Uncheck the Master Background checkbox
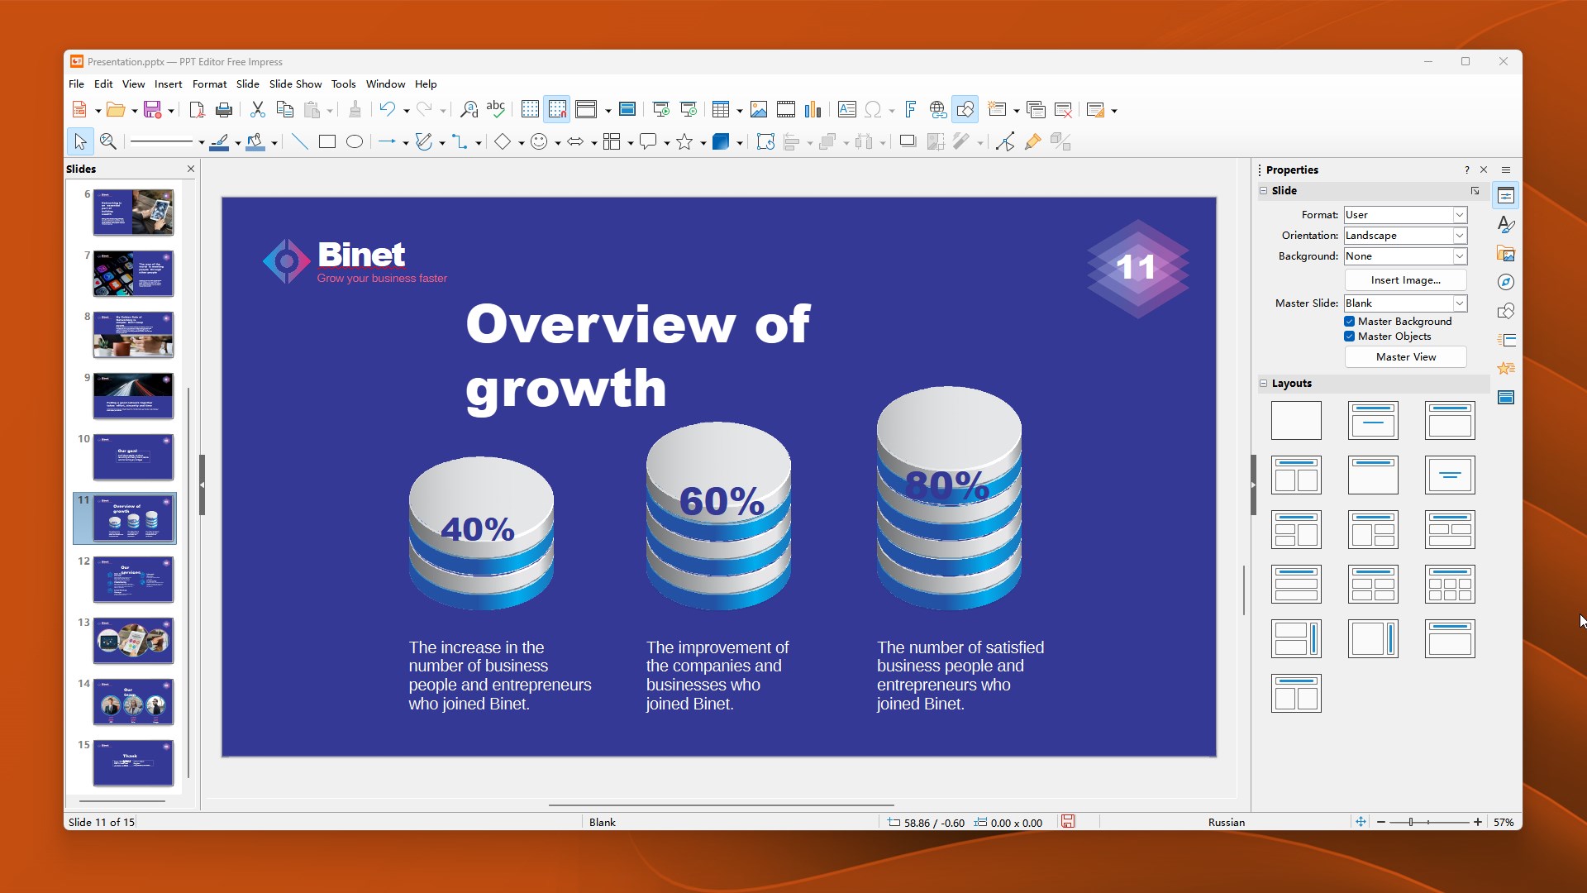Image resolution: width=1587 pixels, height=893 pixels. pos(1349,322)
